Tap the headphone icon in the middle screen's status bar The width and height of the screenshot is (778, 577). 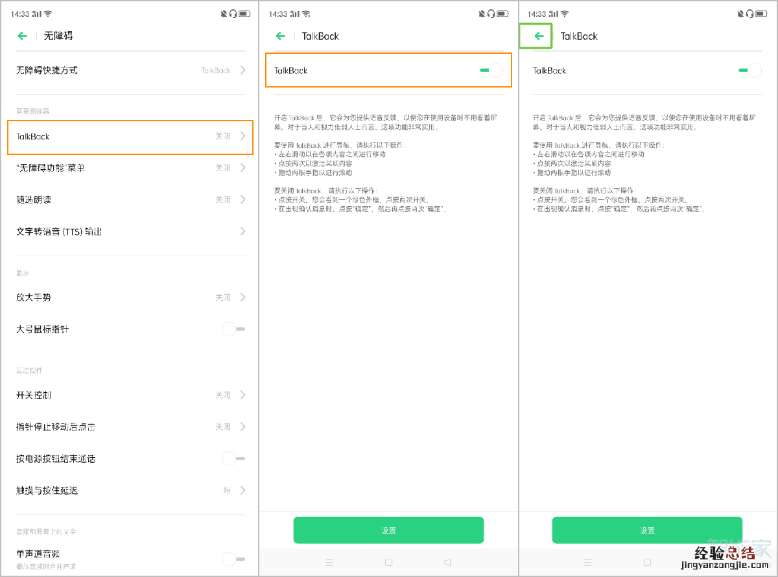click(x=491, y=14)
